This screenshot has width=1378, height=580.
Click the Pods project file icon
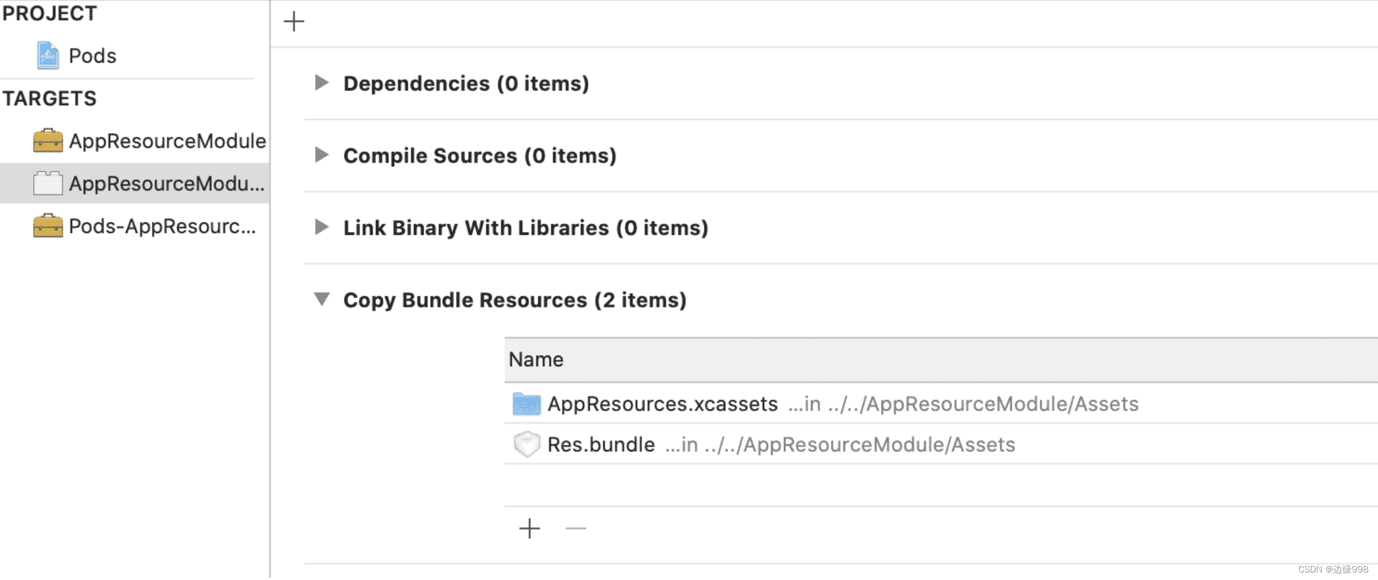[48, 56]
